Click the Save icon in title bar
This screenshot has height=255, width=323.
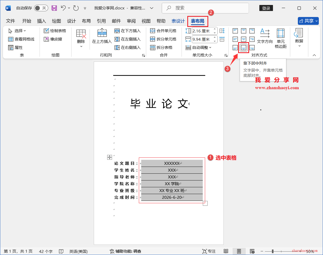click(x=54, y=8)
